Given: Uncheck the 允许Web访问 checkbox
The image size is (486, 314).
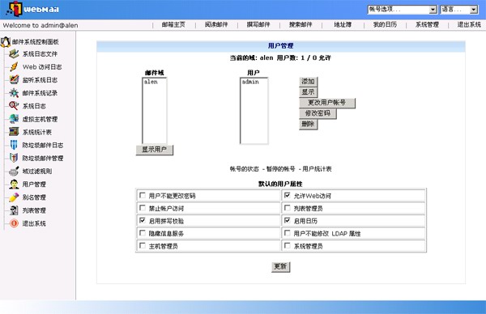Looking at the screenshot, I should 288,195.
